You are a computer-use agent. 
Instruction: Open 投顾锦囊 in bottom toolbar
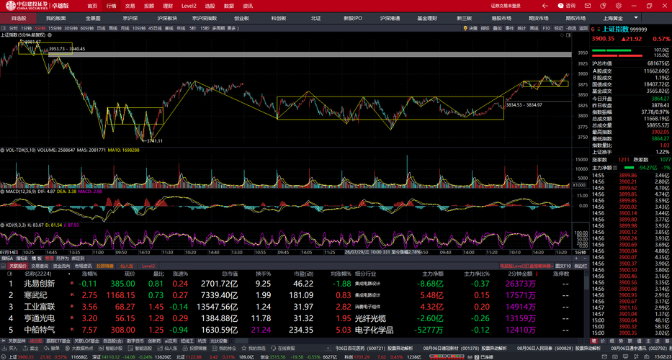click(x=193, y=349)
